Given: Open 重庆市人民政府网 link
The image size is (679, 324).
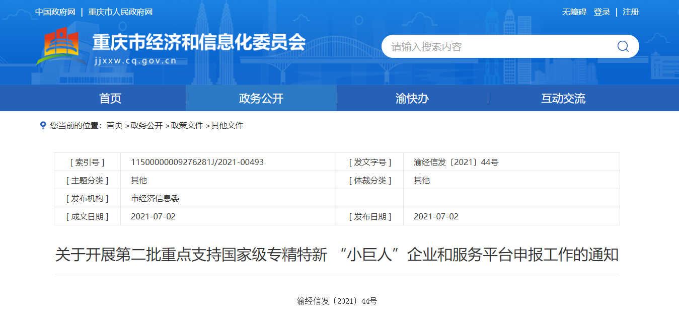Looking at the screenshot, I should [120, 12].
